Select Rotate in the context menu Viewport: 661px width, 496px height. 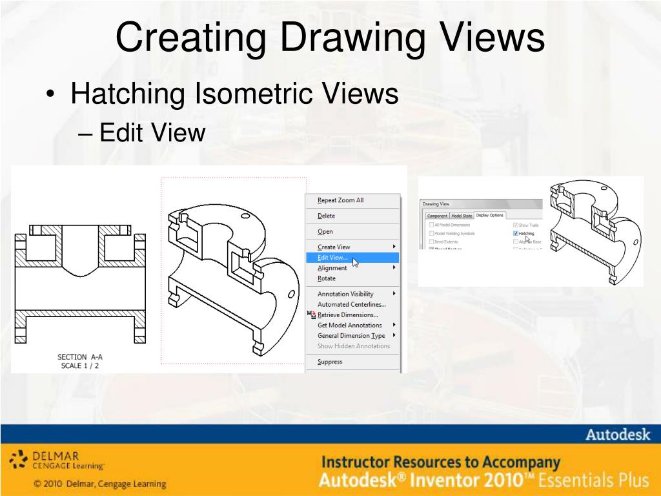point(353,278)
